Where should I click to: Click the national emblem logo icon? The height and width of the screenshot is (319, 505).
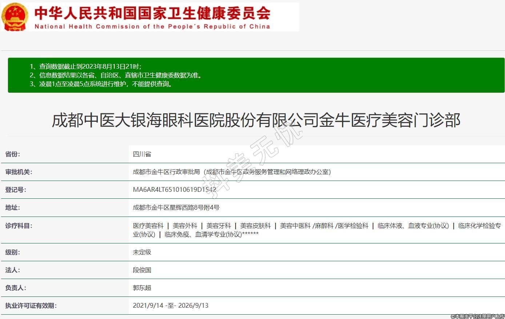tap(15, 17)
